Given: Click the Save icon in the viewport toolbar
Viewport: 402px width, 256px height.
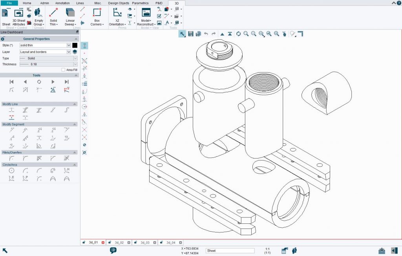Looking at the screenshot, I should click(190, 34).
